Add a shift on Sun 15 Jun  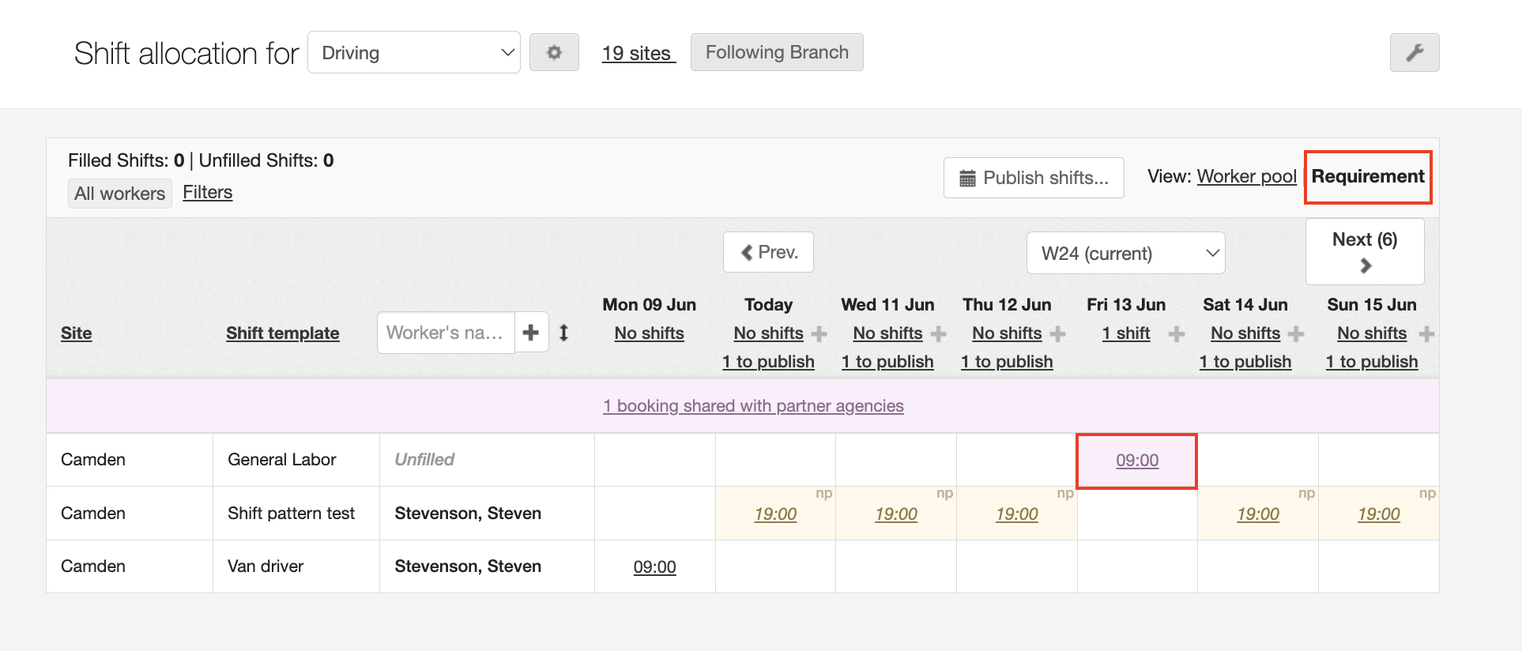(1426, 334)
